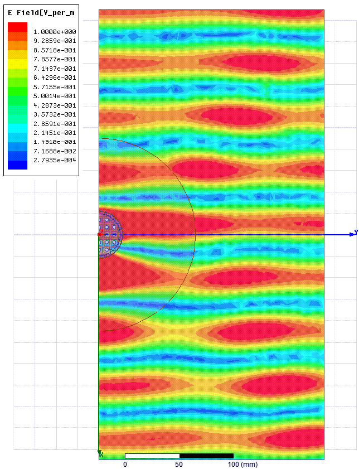Screen dimensions: 359x469
Task: Click legend value 7.1437e-001
Action: pyautogui.click(x=55, y=69)
